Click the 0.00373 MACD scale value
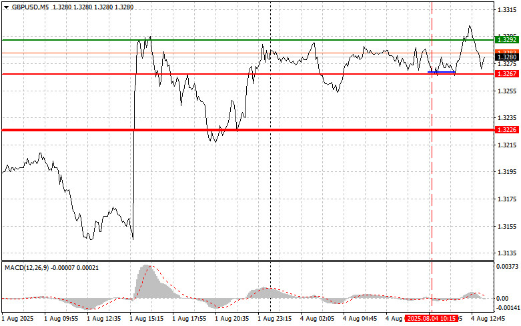Viewport: 521px width, 326px height. (x=507, y=266)
